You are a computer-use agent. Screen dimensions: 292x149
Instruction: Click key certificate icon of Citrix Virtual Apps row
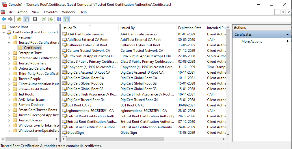[64, 56]
